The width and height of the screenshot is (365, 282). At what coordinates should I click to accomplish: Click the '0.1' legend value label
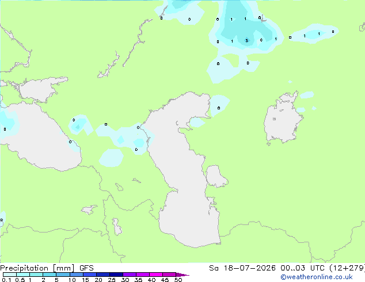pyautogui.click(x=6, y=280)
